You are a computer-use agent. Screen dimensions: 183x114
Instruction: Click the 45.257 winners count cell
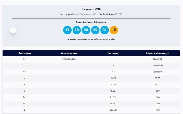coord(113,91)
